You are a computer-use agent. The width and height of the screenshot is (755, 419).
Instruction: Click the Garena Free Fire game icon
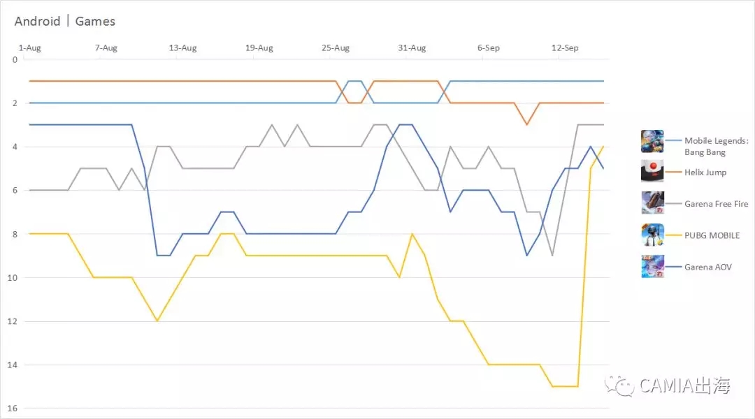(652, 203)
